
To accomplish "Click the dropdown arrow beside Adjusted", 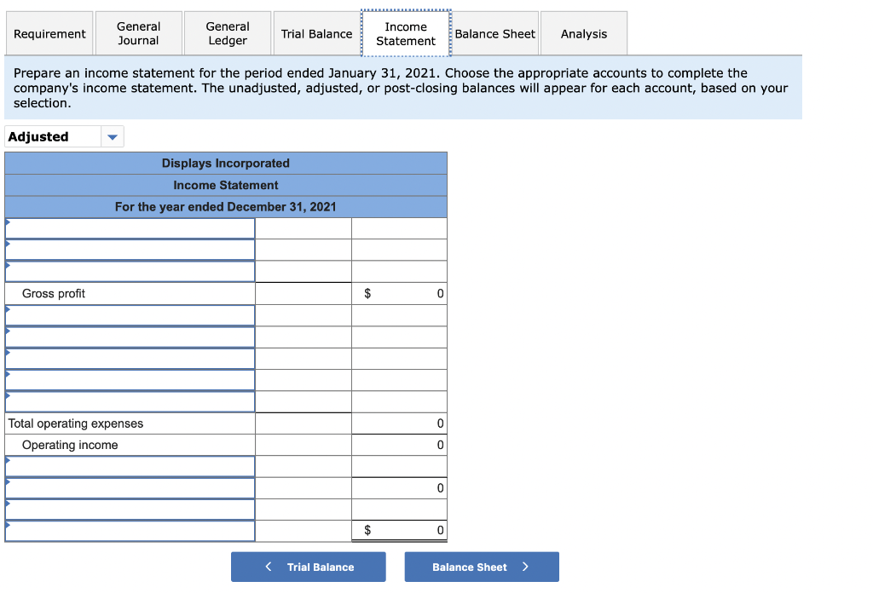I will [x=112, y=136].
